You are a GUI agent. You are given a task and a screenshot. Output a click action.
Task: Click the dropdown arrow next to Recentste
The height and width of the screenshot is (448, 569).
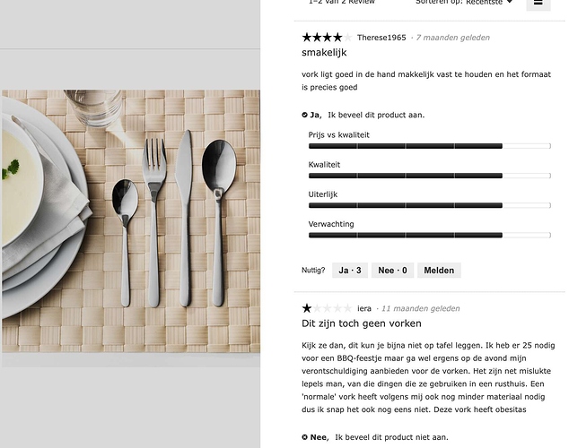click(509, 2)
